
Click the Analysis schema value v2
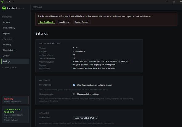74,55
